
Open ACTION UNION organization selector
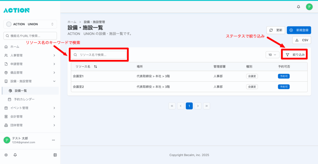click(x=30, y=24)
